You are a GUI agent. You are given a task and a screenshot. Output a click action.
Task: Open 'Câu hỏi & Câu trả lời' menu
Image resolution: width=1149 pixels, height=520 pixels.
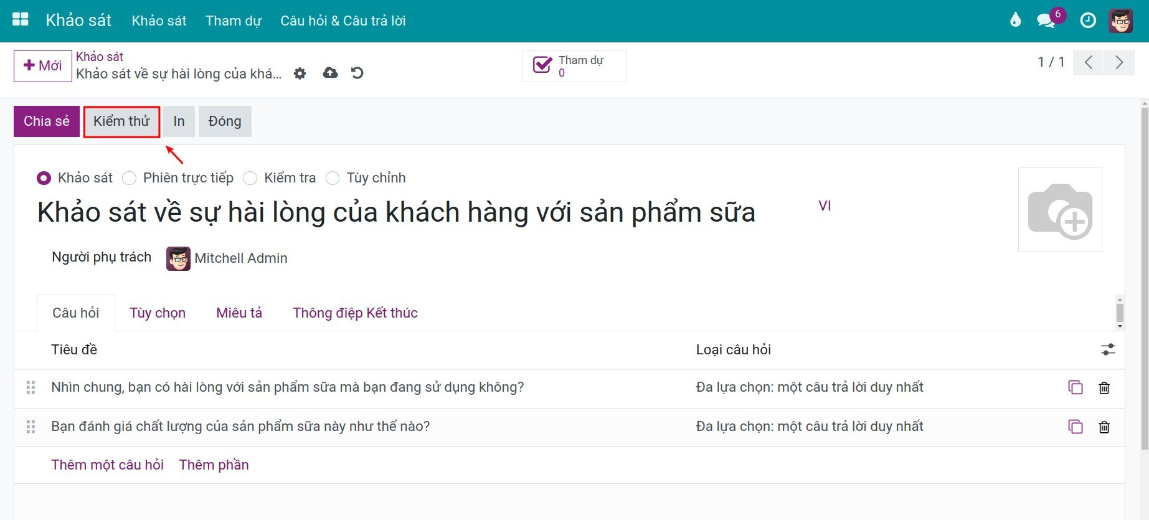(x=343, y=21)
